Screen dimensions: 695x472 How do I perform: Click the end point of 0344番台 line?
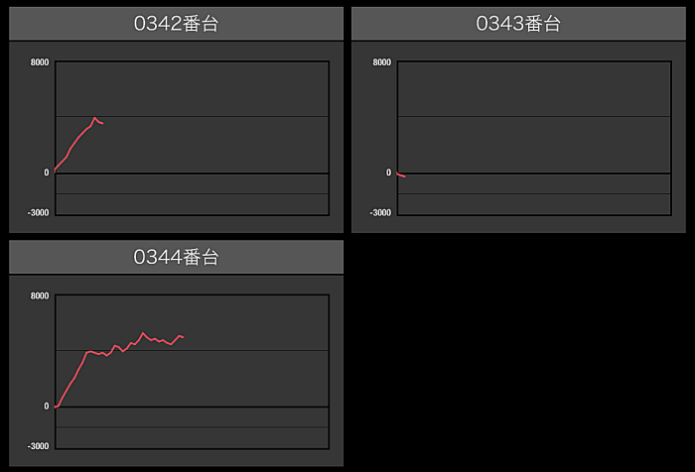pos(183,337)
